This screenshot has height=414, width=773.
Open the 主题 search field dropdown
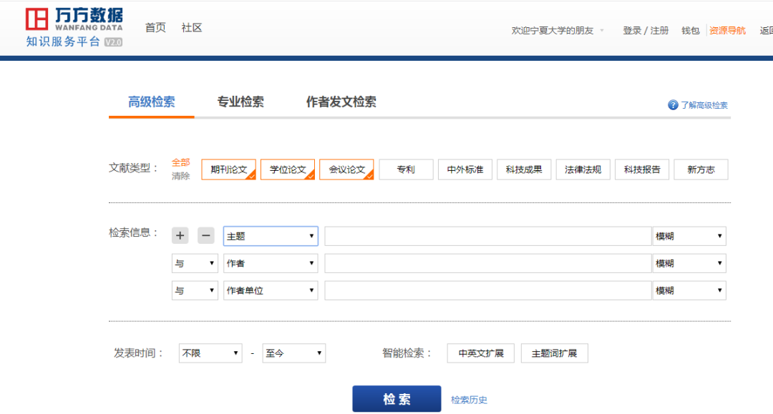pyautogui.click(x=271, y=235)
